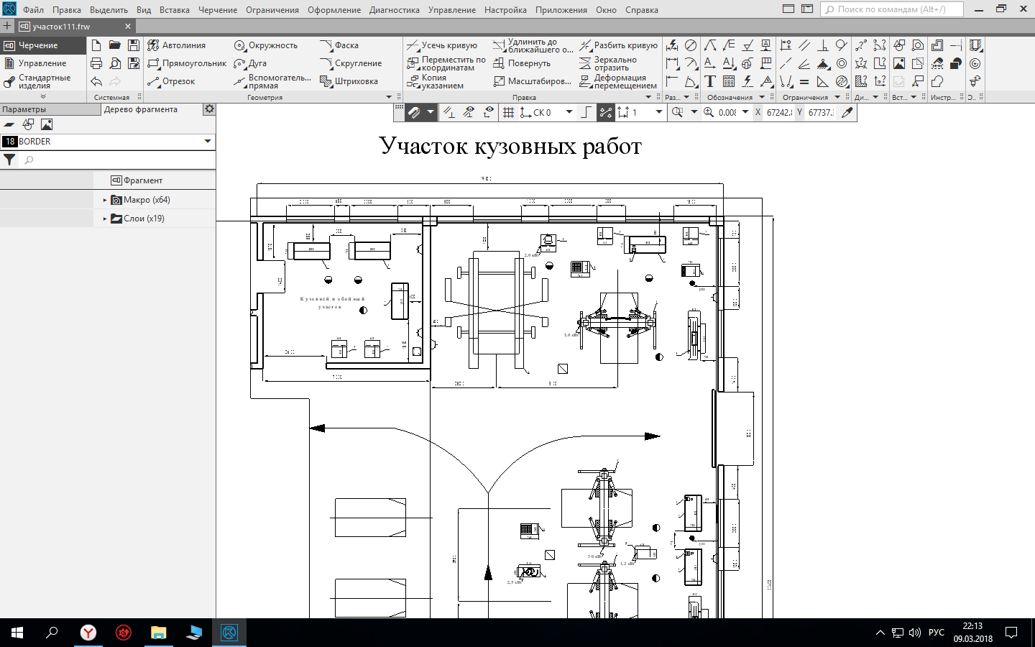Screen dimensions: 1035x647
Task: Click the eyedropper icon next to Y coordinate
Action: point(847,112)
